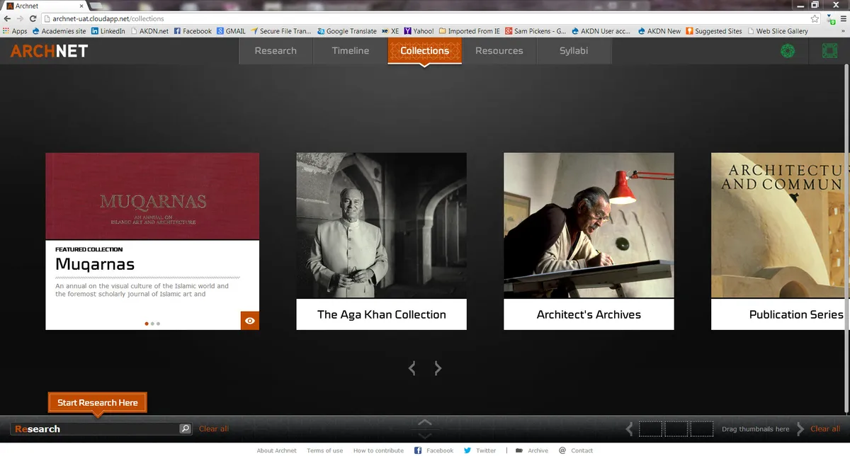
Task: Bookmark this page with the star icon
Action: pos(815,18)
